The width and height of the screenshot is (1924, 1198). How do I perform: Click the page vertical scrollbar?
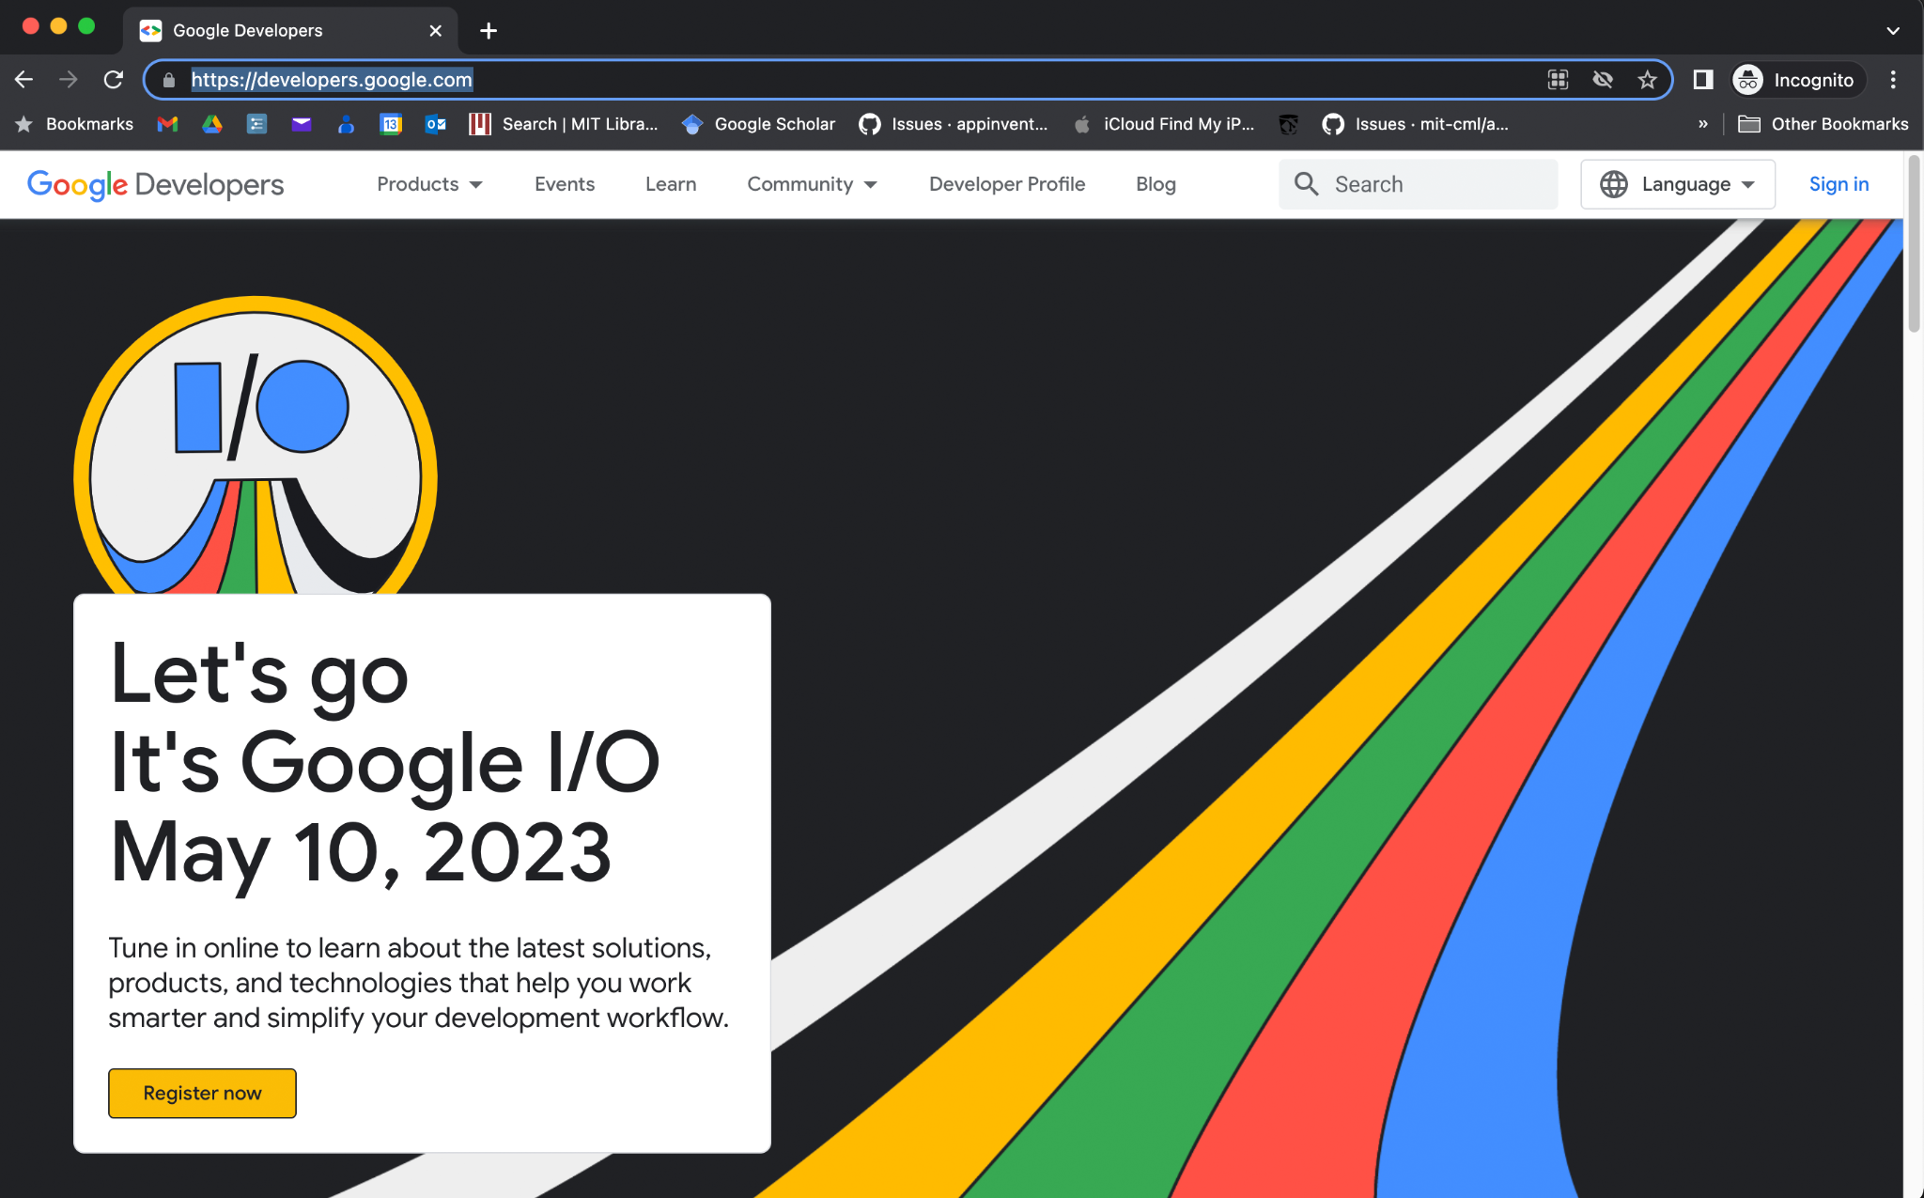point(1914,244)
